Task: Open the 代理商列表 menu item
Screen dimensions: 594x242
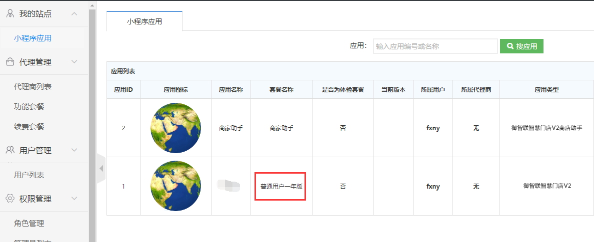Action: tap(32, 87)
